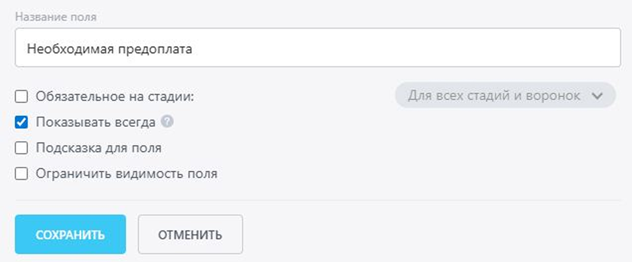The height and width of the screenshot is (262, 632).
Task: Cancel editing with ОТМЕНИТЬ button
Action: tap(190, 234)
